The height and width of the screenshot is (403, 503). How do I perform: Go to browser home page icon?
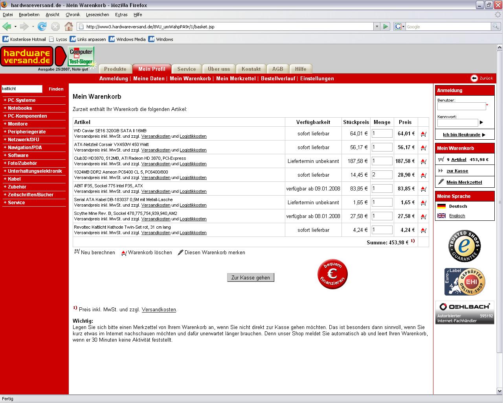coord(69,26)
